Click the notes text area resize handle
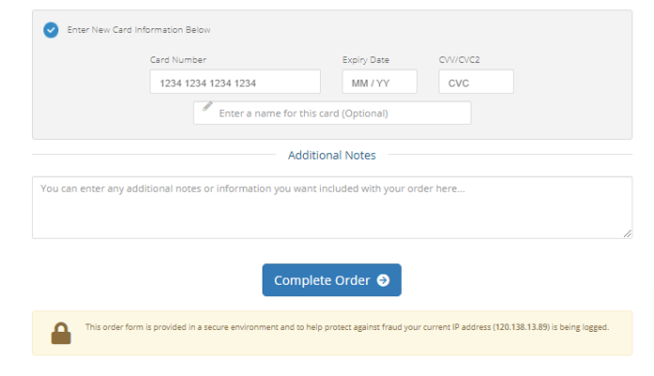654x376 pixels. pyautogui.click(x=627, y=233)
